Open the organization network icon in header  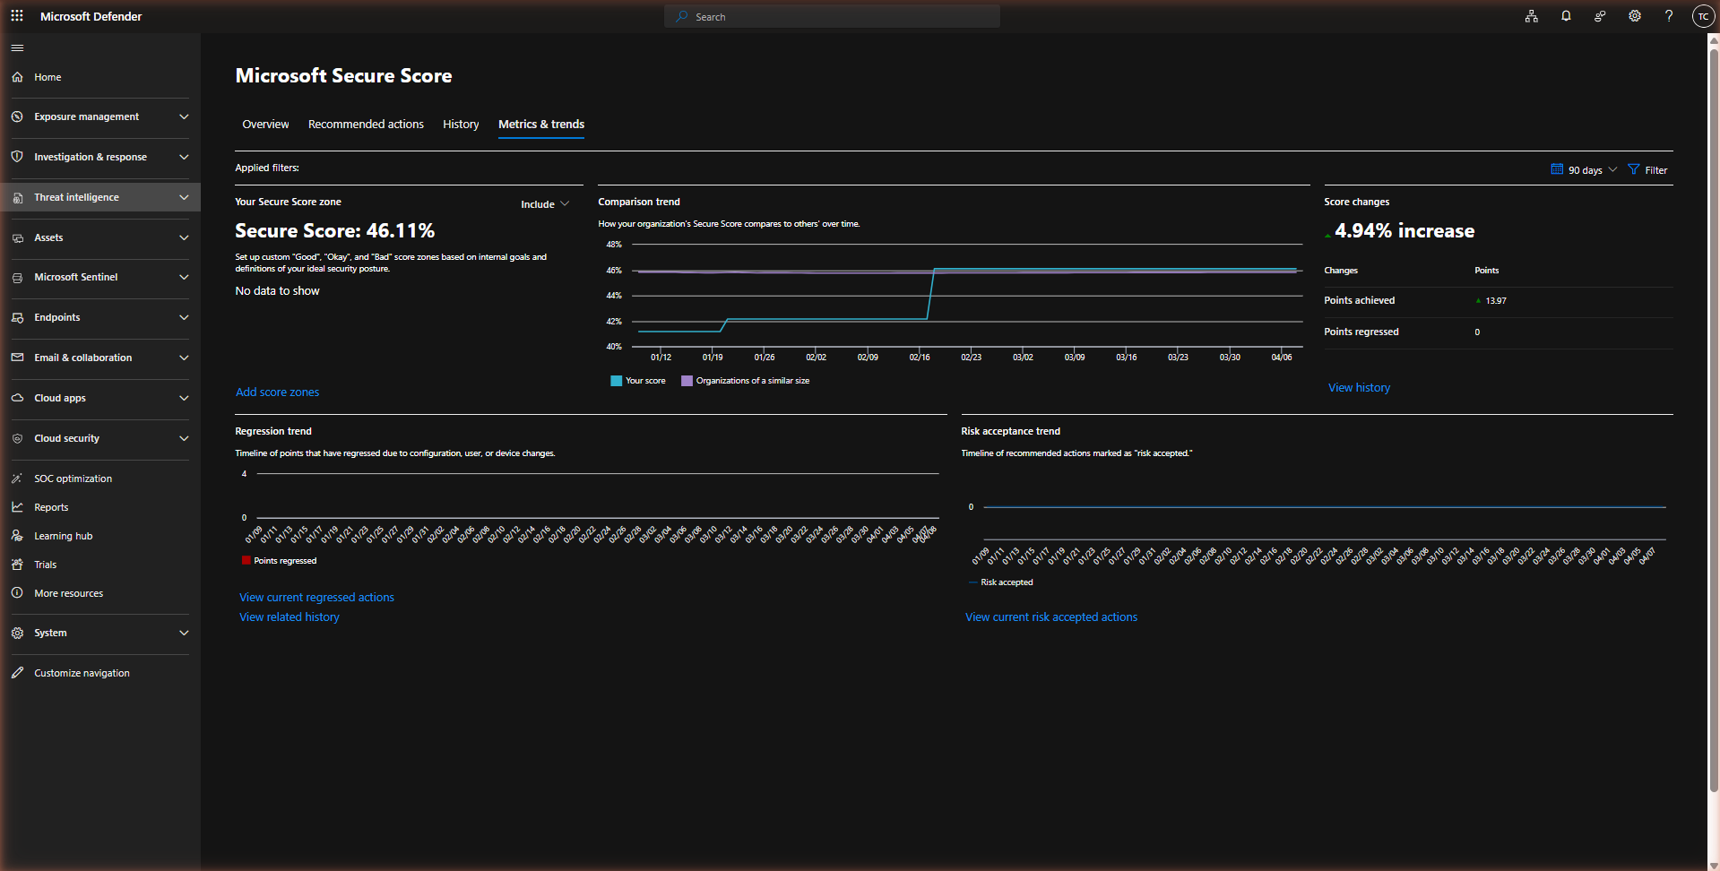(1532, 16)
